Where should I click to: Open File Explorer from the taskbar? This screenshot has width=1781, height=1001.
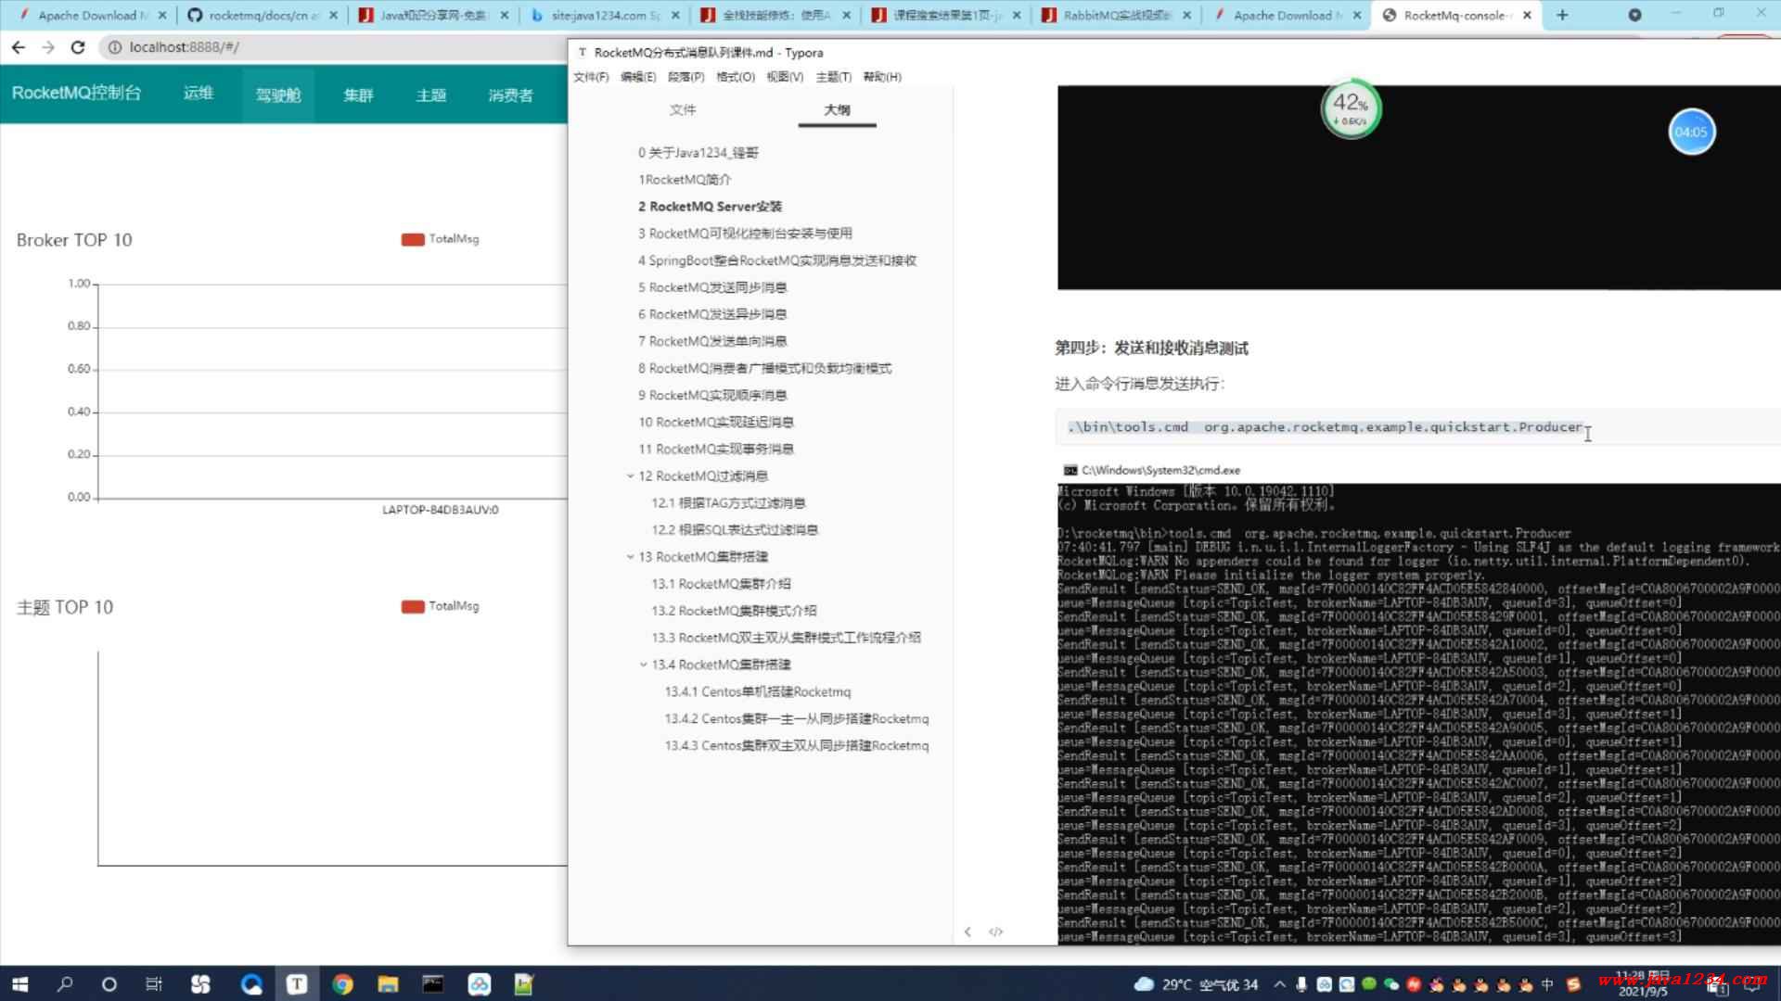click(x=388, y=983)
